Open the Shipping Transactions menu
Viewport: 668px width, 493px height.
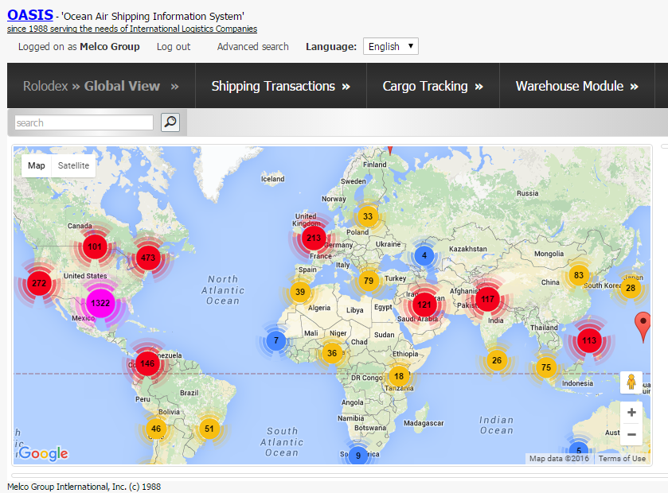tap(281, 86)
